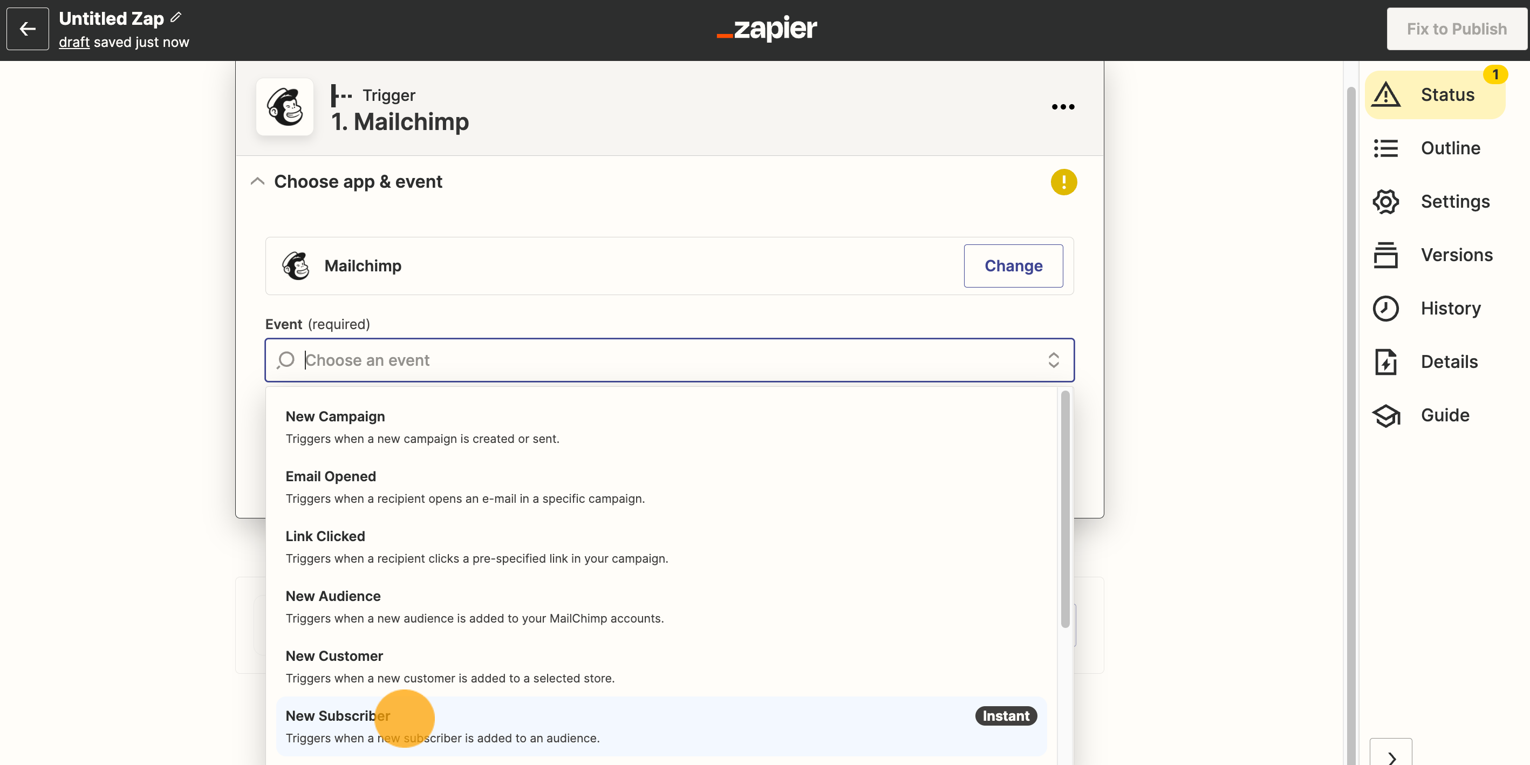1530x765 pixels.
Task: Select the New Campaign event
Action: pyautogui.click(x=334, y=415)
